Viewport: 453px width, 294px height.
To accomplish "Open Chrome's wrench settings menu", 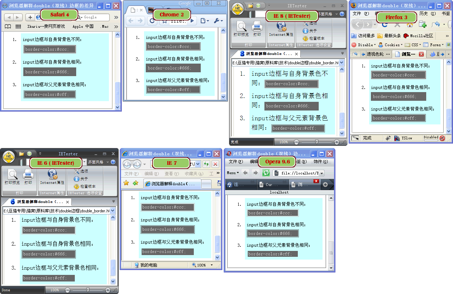I will tap(218, 21).
